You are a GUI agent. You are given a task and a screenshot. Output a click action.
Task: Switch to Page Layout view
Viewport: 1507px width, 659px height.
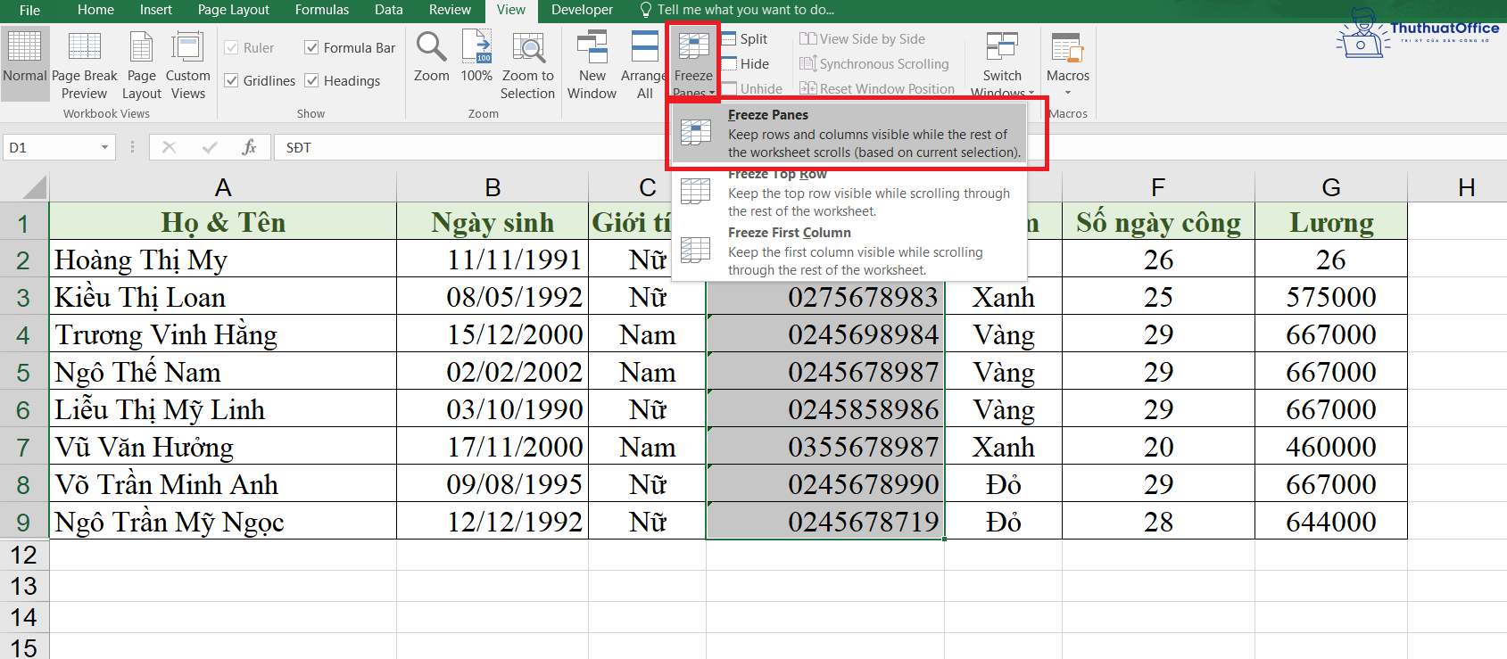(142, 64)
